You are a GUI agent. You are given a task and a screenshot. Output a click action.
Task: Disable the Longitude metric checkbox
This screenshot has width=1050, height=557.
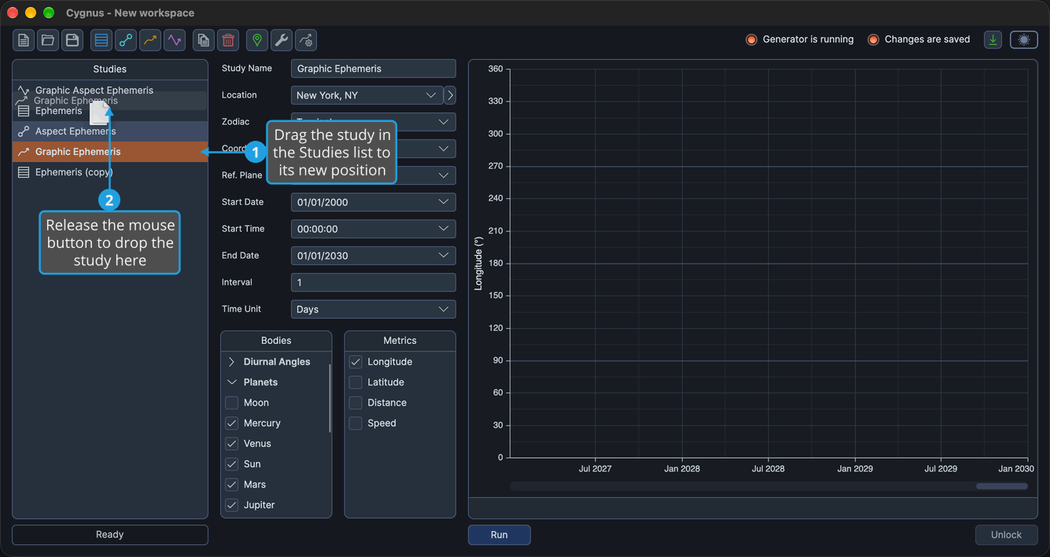(x=356, y=362)
